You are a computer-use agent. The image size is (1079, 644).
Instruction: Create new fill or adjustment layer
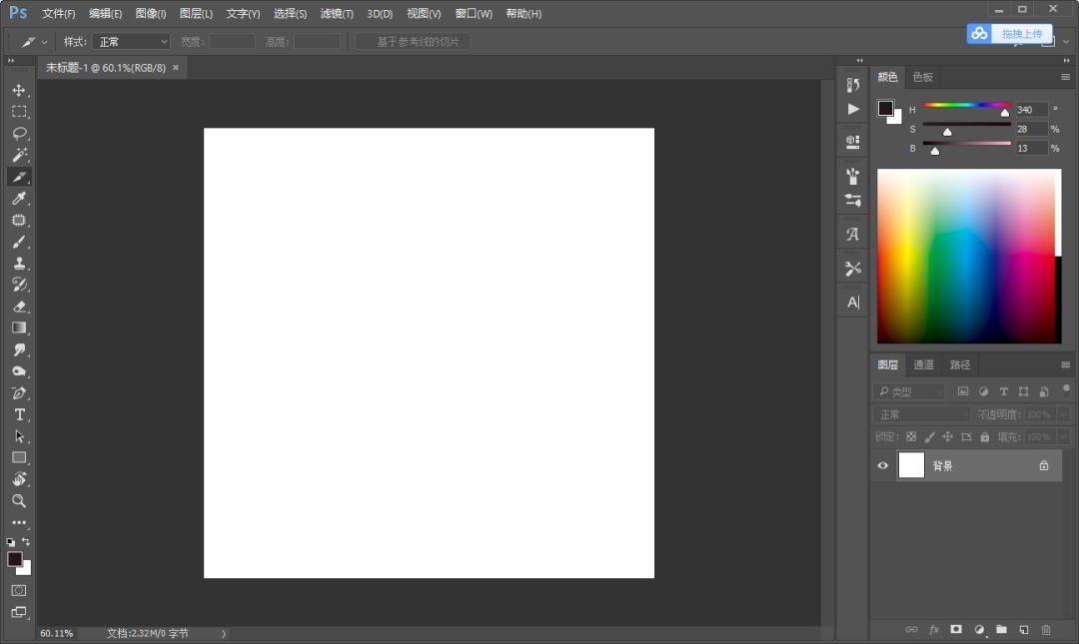tap(979, 630)
